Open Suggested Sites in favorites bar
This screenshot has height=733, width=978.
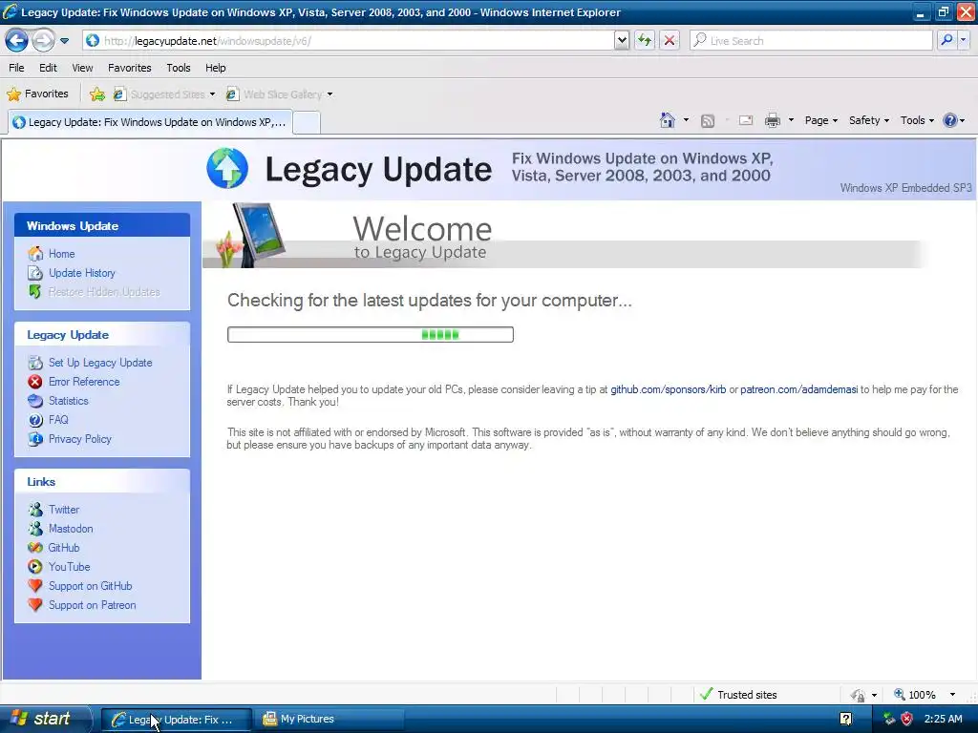pos(164,94)
